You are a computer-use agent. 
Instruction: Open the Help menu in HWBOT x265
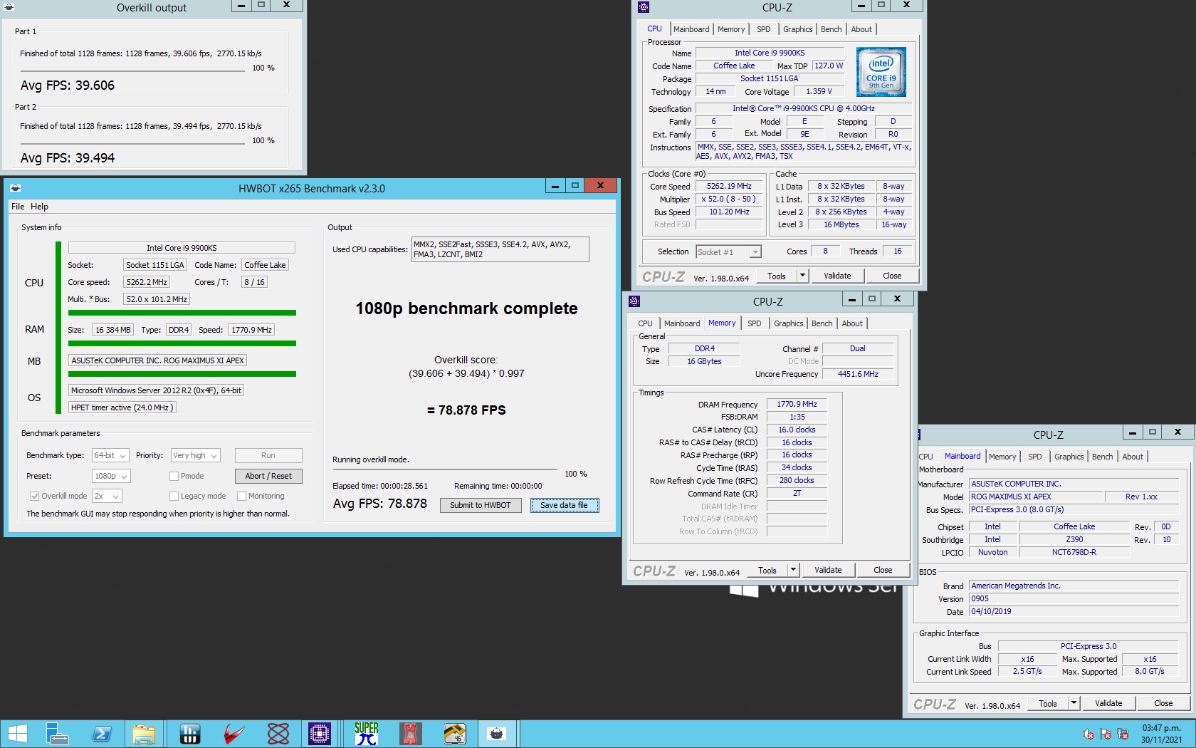[x=39, y=207]
